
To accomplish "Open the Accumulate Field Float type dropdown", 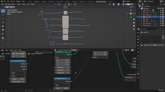I will (18, 73).
